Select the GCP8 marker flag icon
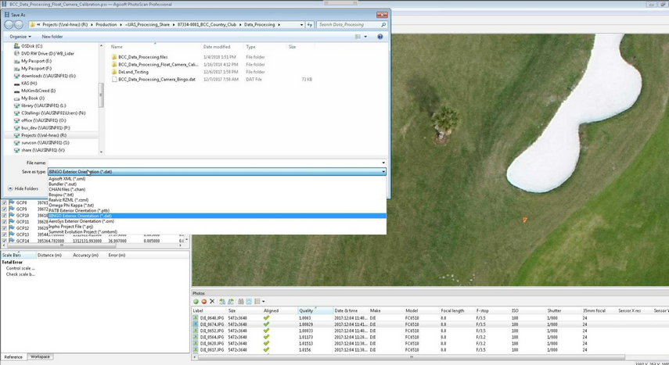The image size is (669, 365). tap(12, 202)
